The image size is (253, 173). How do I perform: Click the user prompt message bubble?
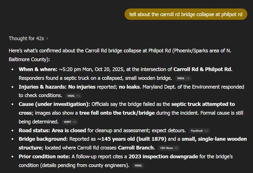point(186,14)
